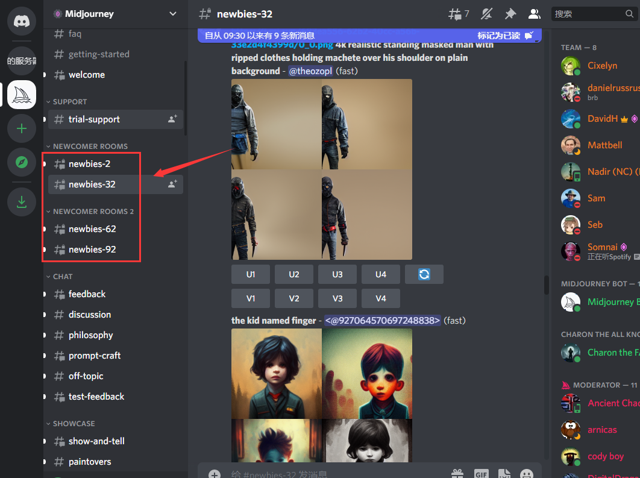Toggle notification mute bell icon
Image resolution: width=640 pixels, height=478 pixels.
(x=488, y=14)
